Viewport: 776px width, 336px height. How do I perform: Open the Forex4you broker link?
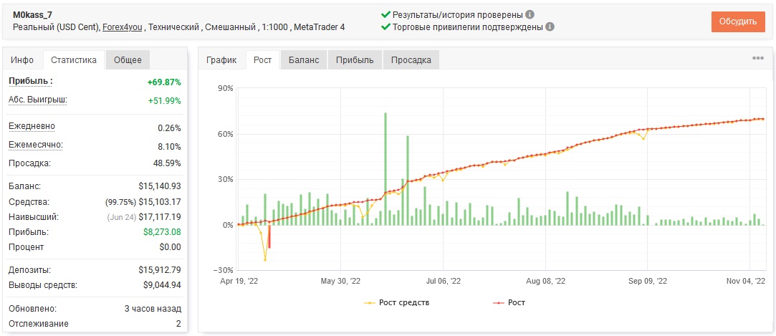click(x=123, y=27)
